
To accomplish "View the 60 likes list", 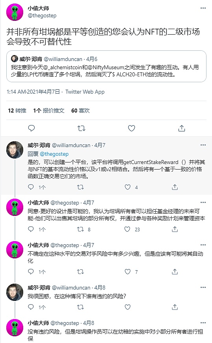I will pyautogui.click(x=80, y=111).
